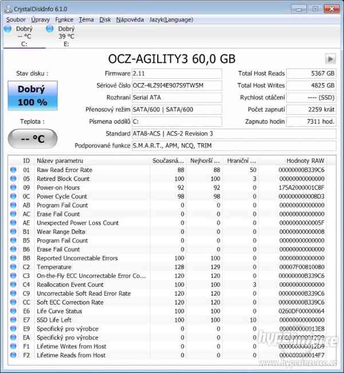
Task: Open the Disk menu
Action: point(105,20)
